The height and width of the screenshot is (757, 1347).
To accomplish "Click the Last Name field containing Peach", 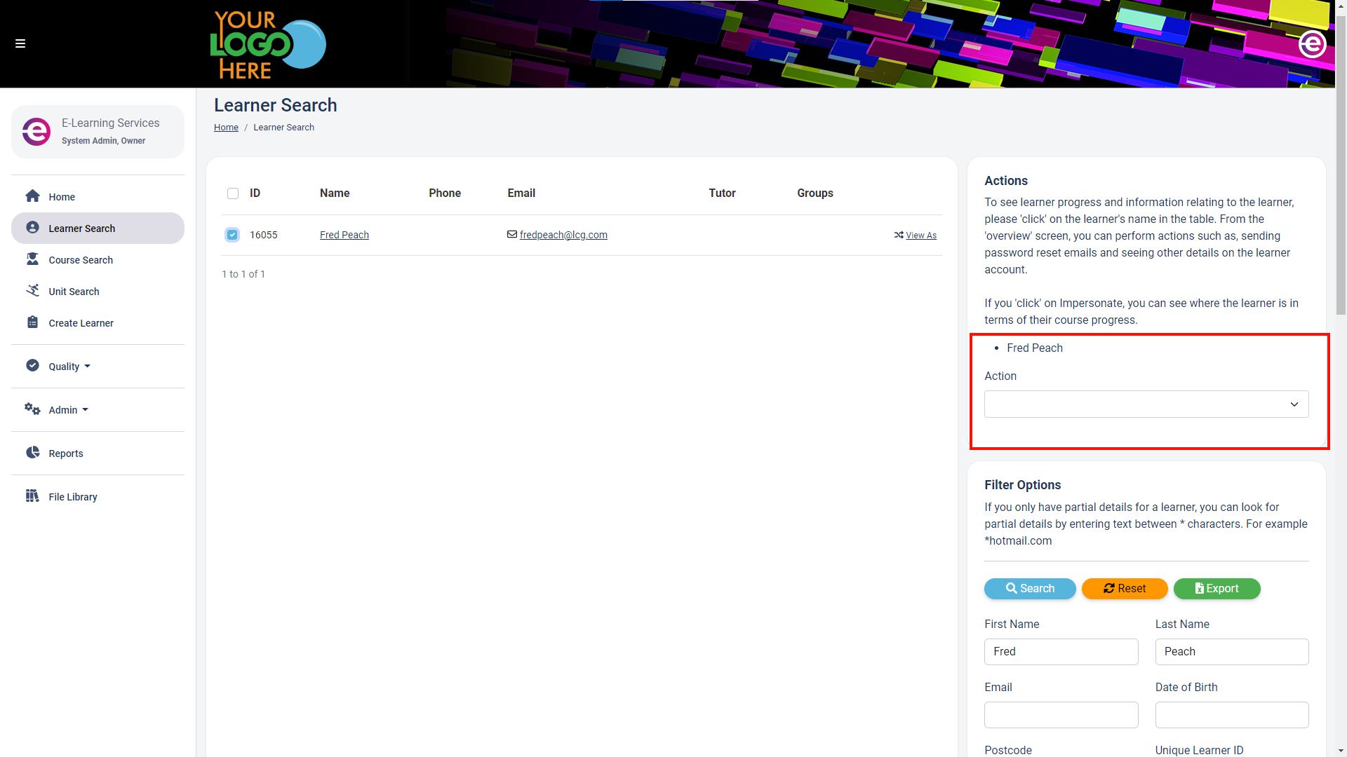I will [1232, 652].
